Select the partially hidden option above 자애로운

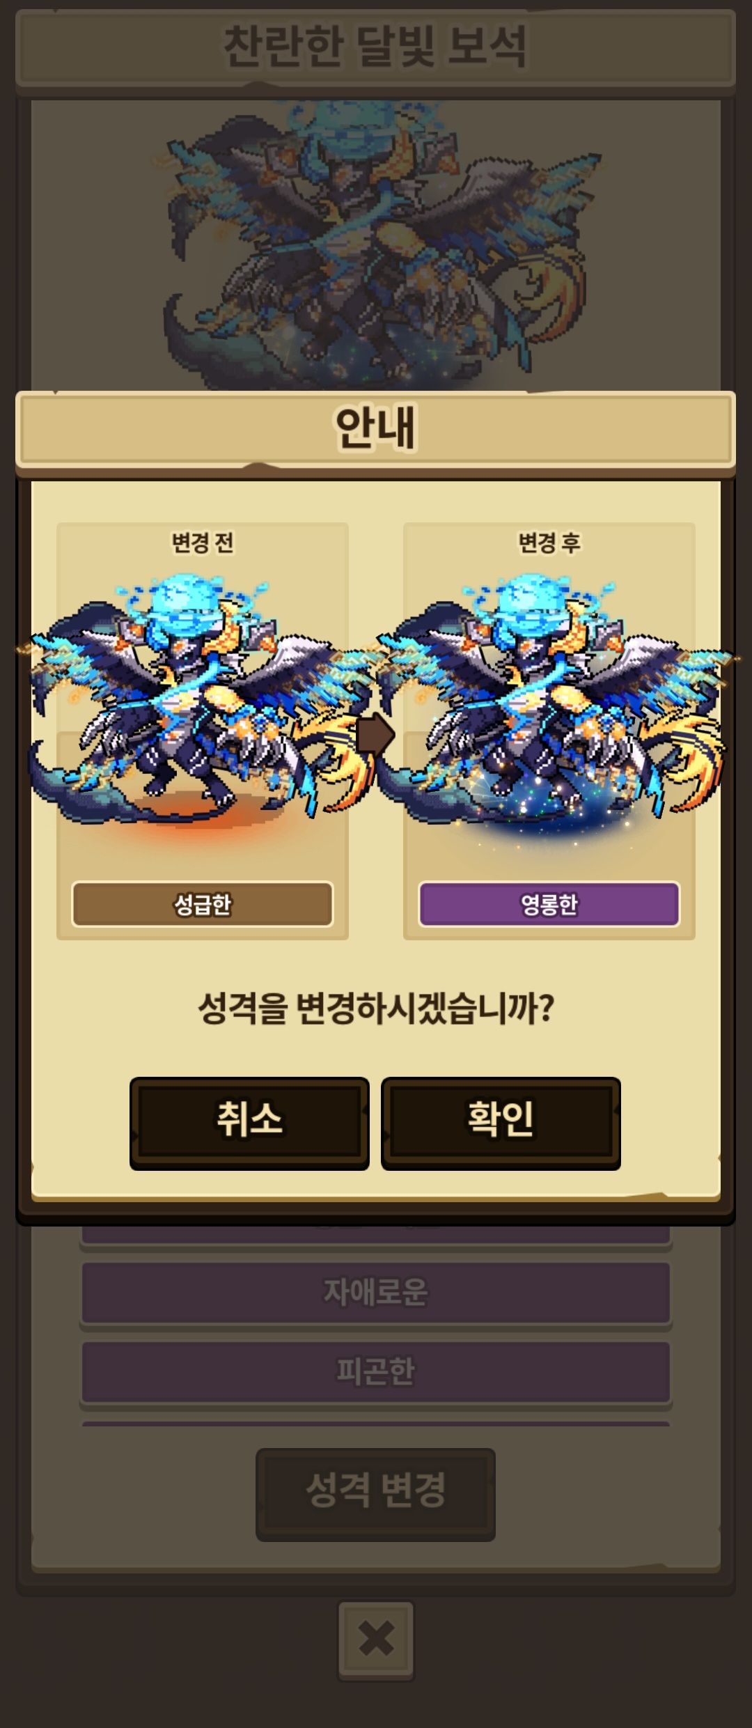click(x=376, y=1236)
